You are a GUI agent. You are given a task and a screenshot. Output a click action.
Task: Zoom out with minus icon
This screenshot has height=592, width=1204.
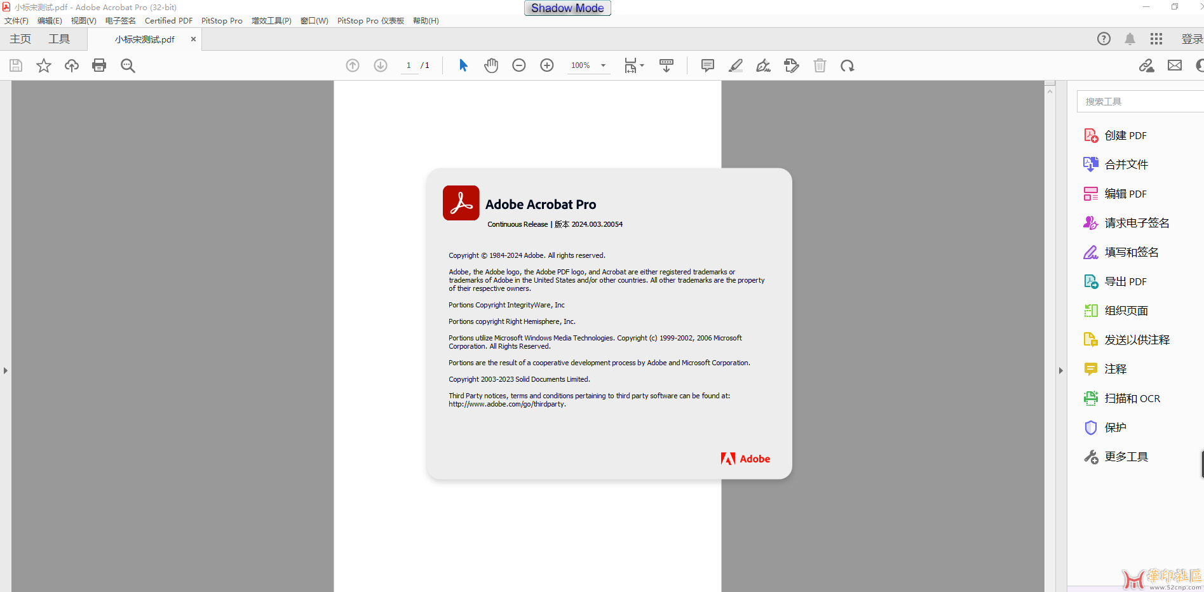coord(519,65)
